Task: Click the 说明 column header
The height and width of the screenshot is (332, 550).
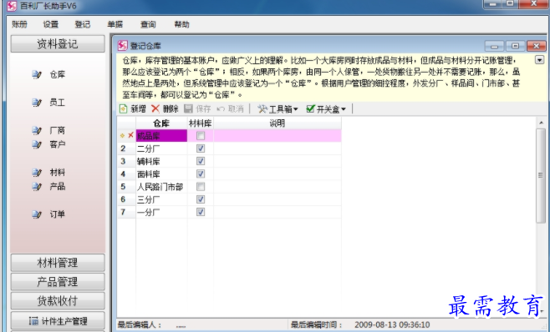Action: pyautogui.click(x=278, y=123)
